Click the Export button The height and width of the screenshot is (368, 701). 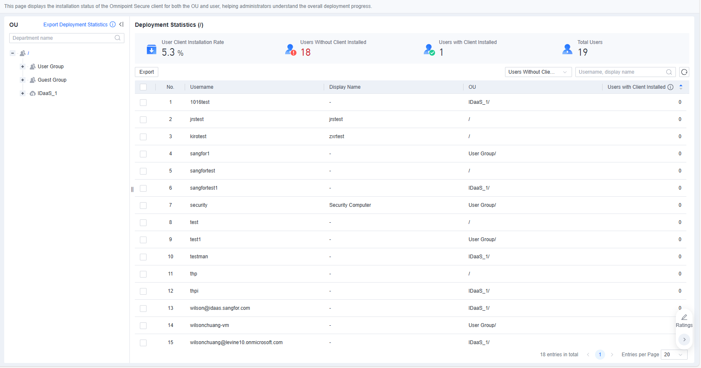147,72
